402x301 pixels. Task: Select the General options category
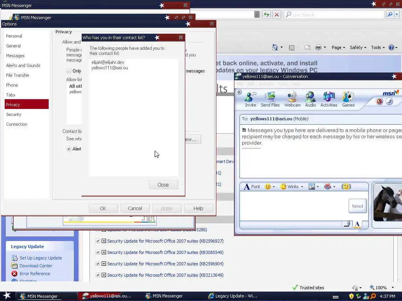click(13, 46)
